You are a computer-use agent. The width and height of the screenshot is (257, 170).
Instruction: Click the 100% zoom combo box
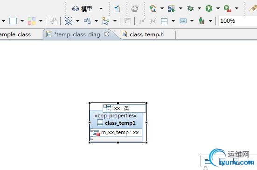[238, 21]
